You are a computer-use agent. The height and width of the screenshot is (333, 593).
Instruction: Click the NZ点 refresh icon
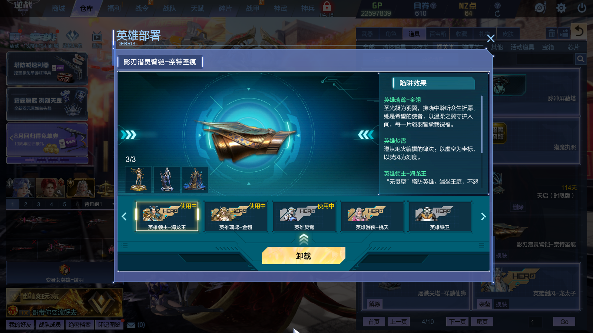click(x=497, y=14)
